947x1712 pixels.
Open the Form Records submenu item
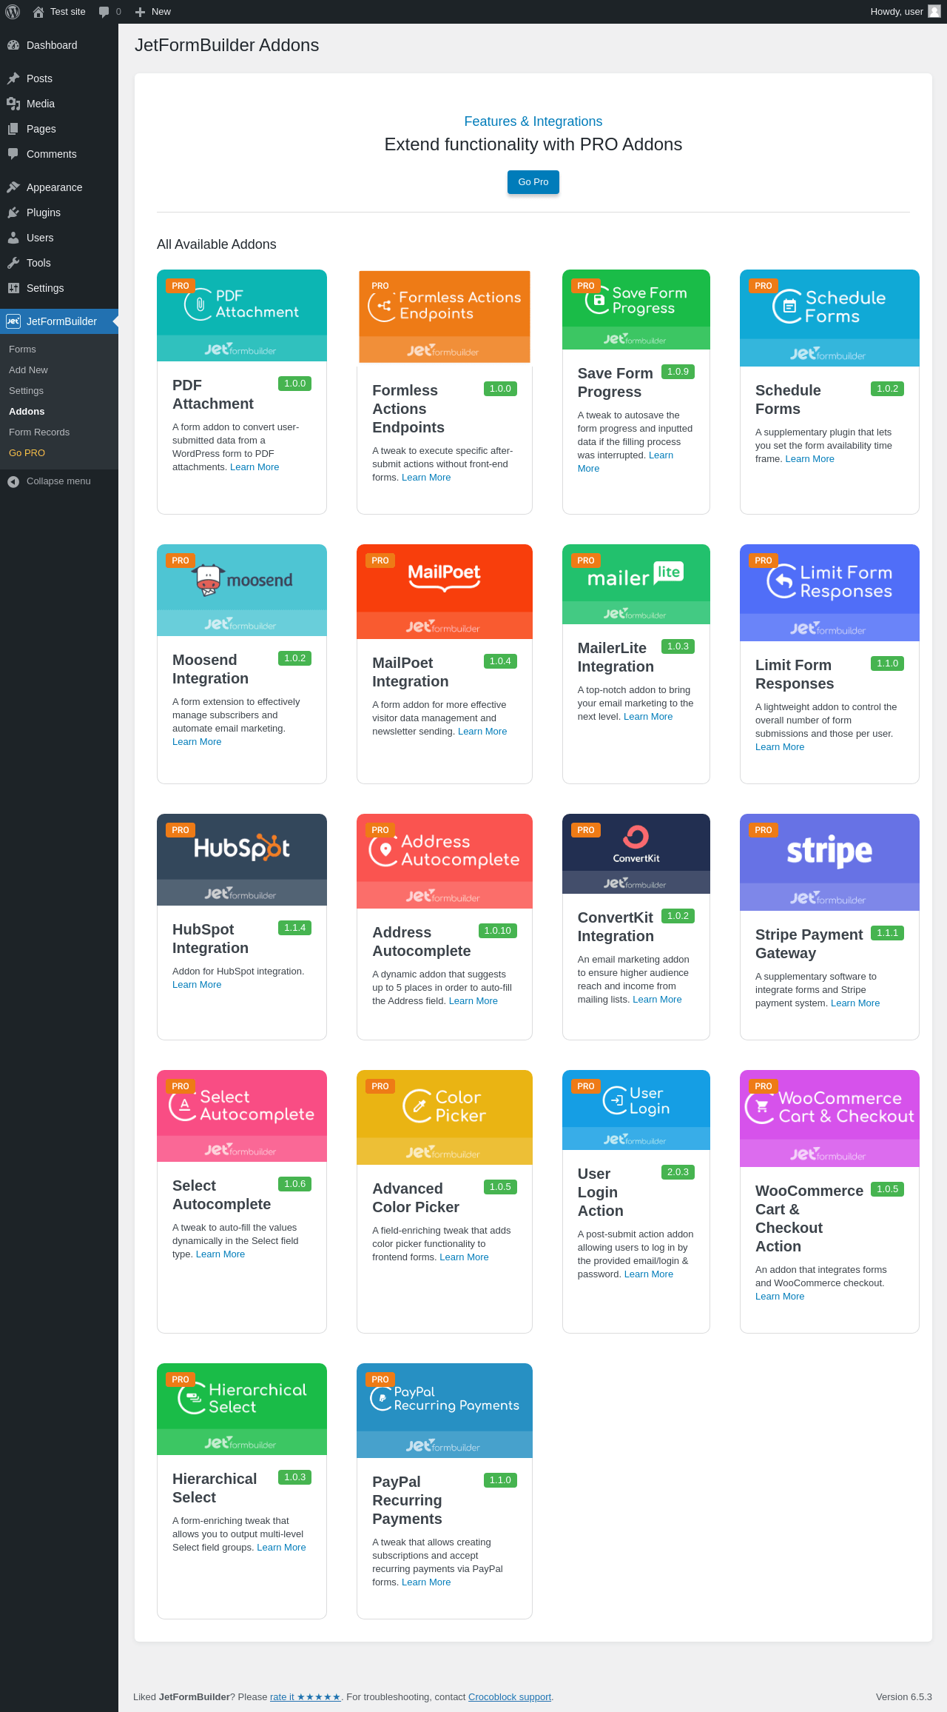click(39, 432)
